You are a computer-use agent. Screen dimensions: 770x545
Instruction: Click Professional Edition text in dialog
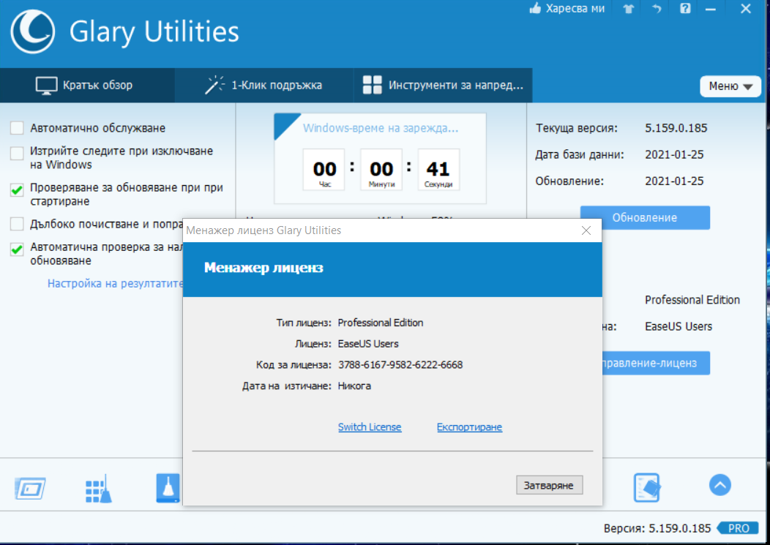381,323
